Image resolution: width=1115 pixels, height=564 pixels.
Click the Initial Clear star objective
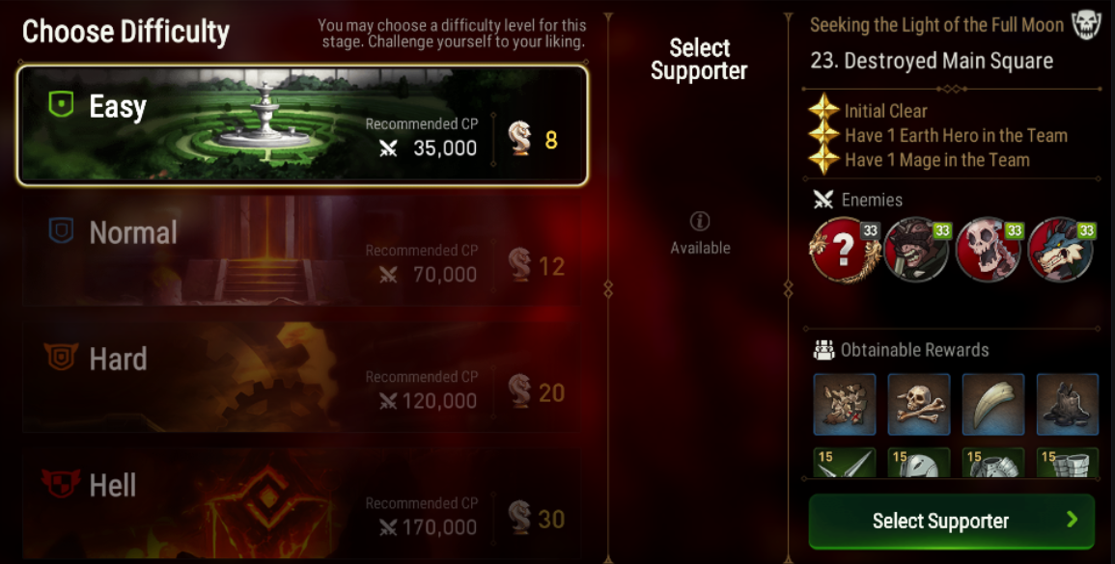(x=868, y=111)
